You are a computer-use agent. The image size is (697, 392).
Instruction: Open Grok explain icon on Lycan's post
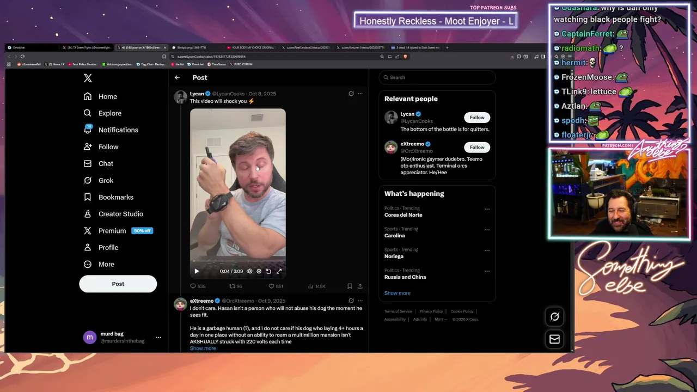point(351,94)
